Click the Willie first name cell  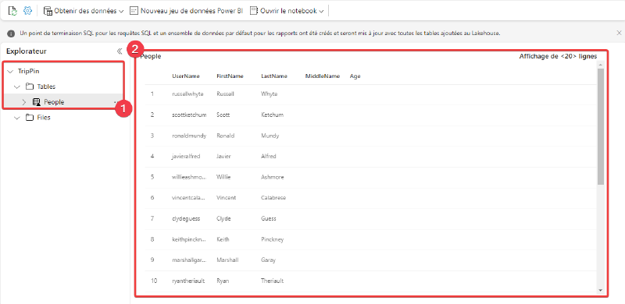[x=223, y=177]
